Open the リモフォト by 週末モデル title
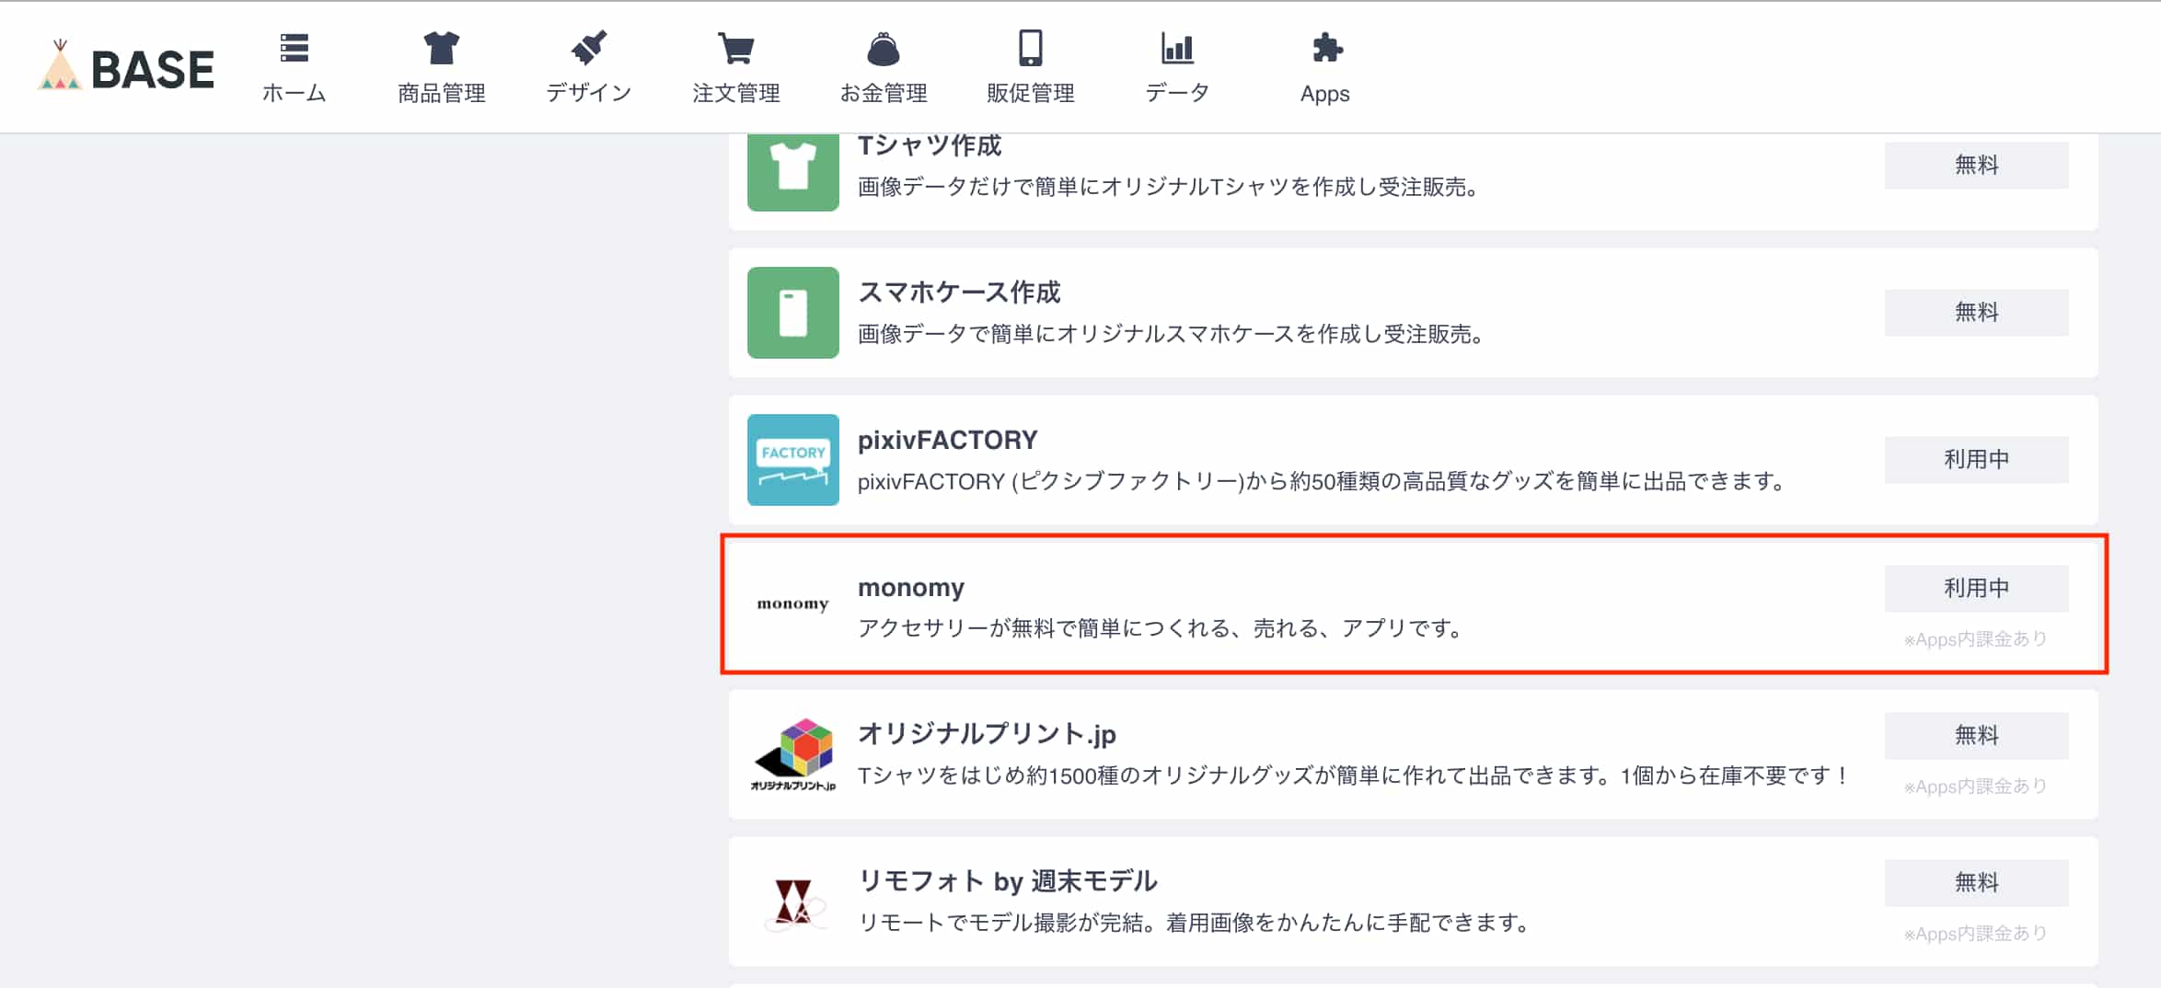The height and width of the screenshot is (988, 2161). 1008,881
